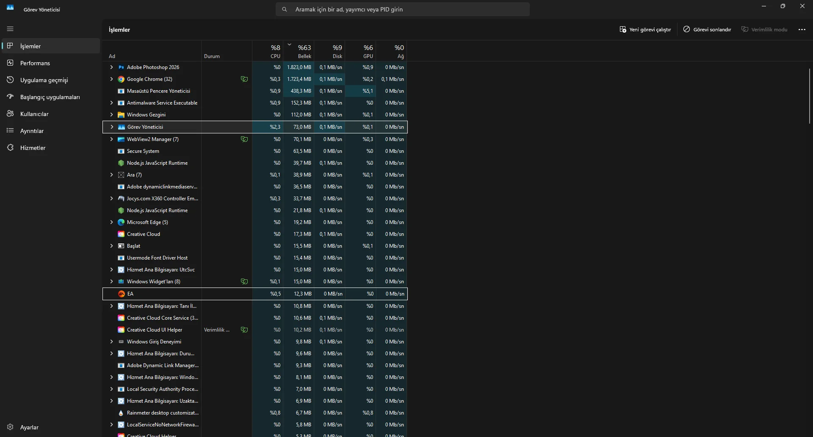Open Ayarlar at bottom of sidebar
The image size is (813, 437).
click(51, 427)
